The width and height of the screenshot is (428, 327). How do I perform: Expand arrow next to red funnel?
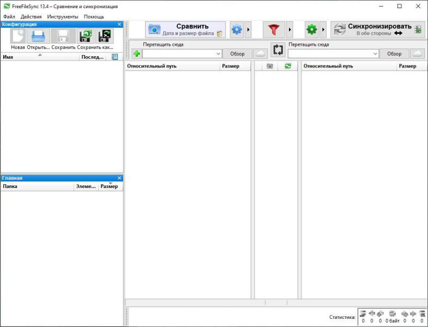pos(290,29)
